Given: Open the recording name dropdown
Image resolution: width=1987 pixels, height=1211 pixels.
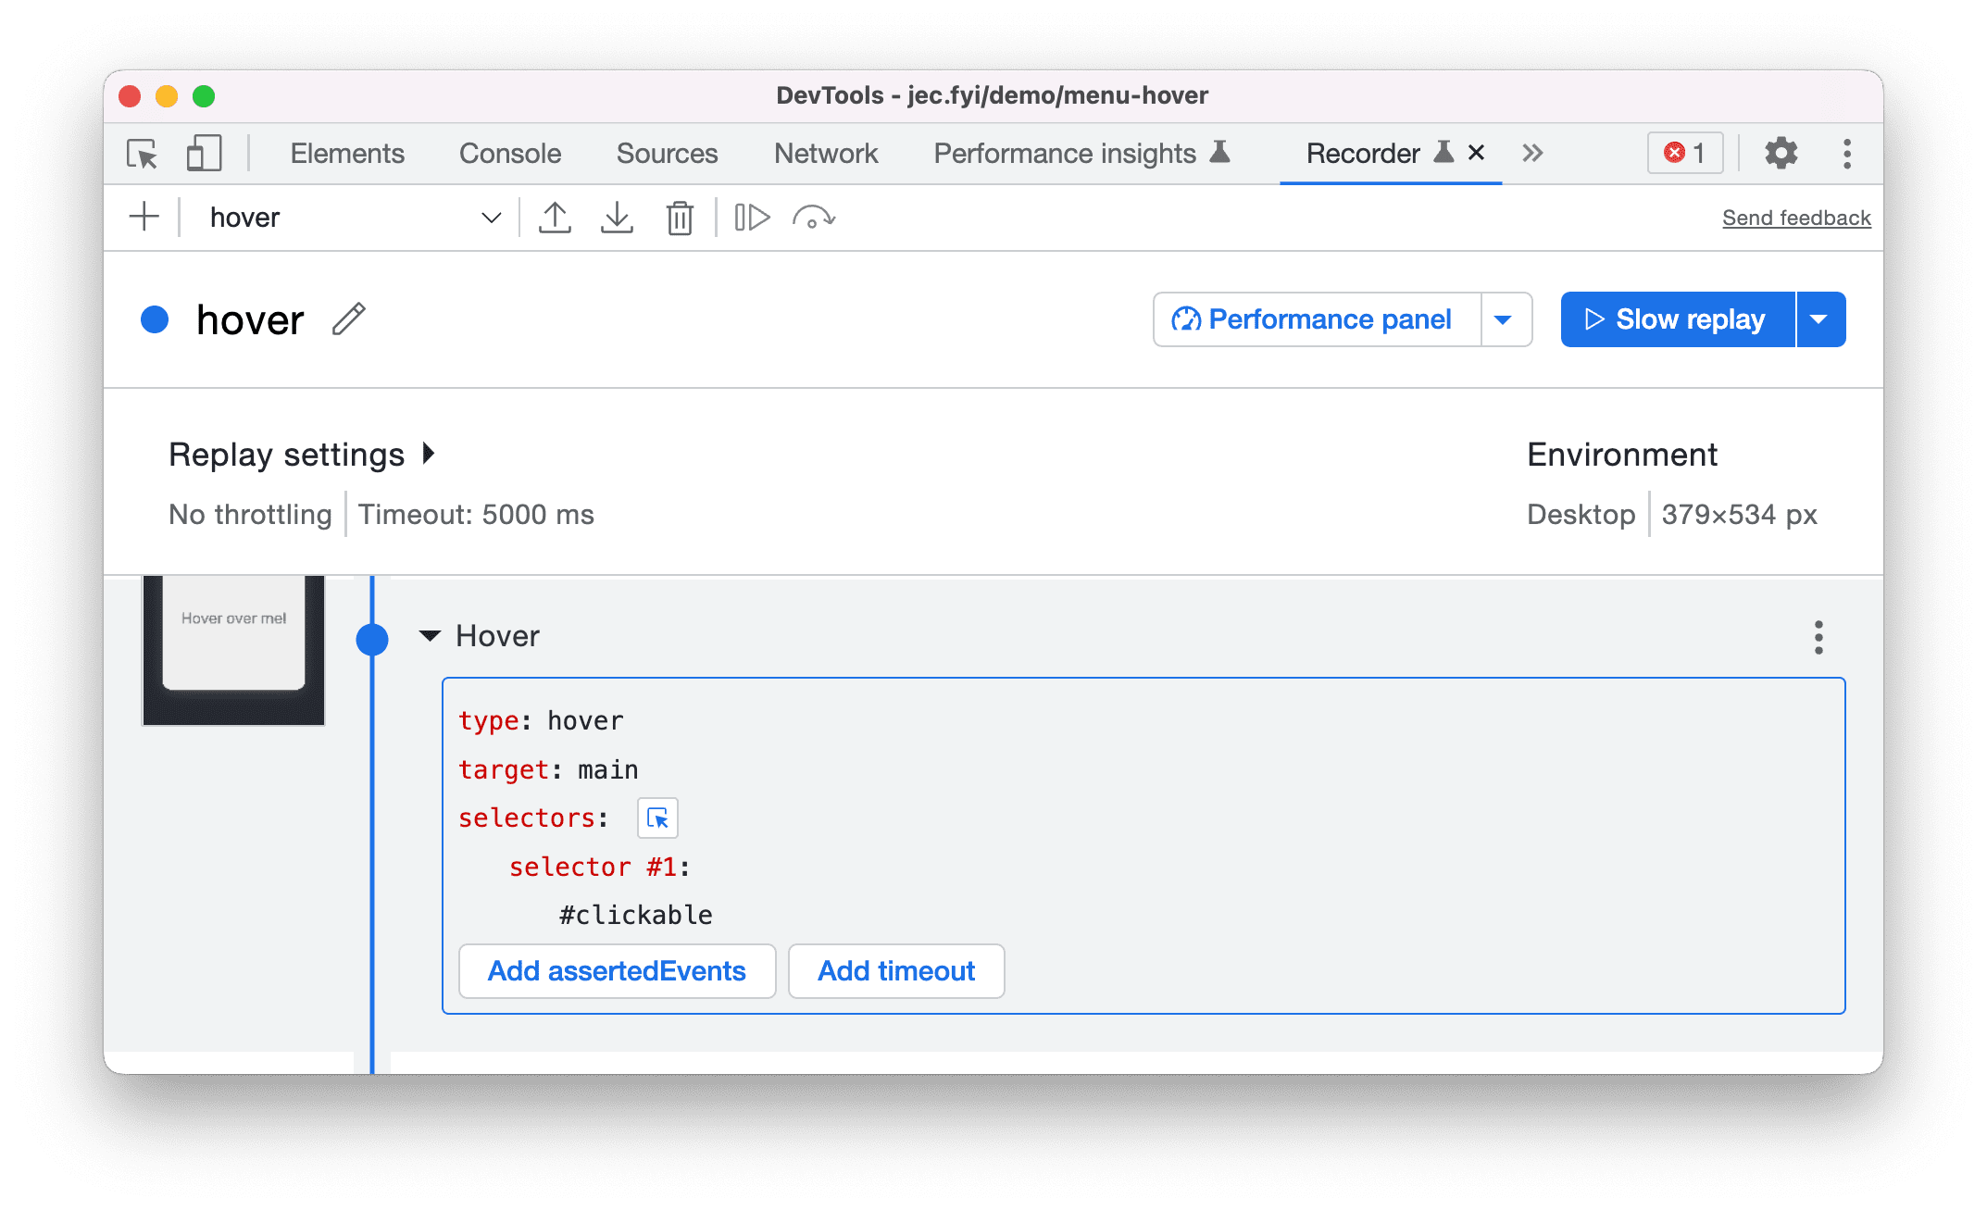Looking at the screenshot, I should tap(493, 216).
